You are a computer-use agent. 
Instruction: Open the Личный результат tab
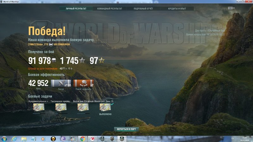pyautogui.click(x=76, y=9)
